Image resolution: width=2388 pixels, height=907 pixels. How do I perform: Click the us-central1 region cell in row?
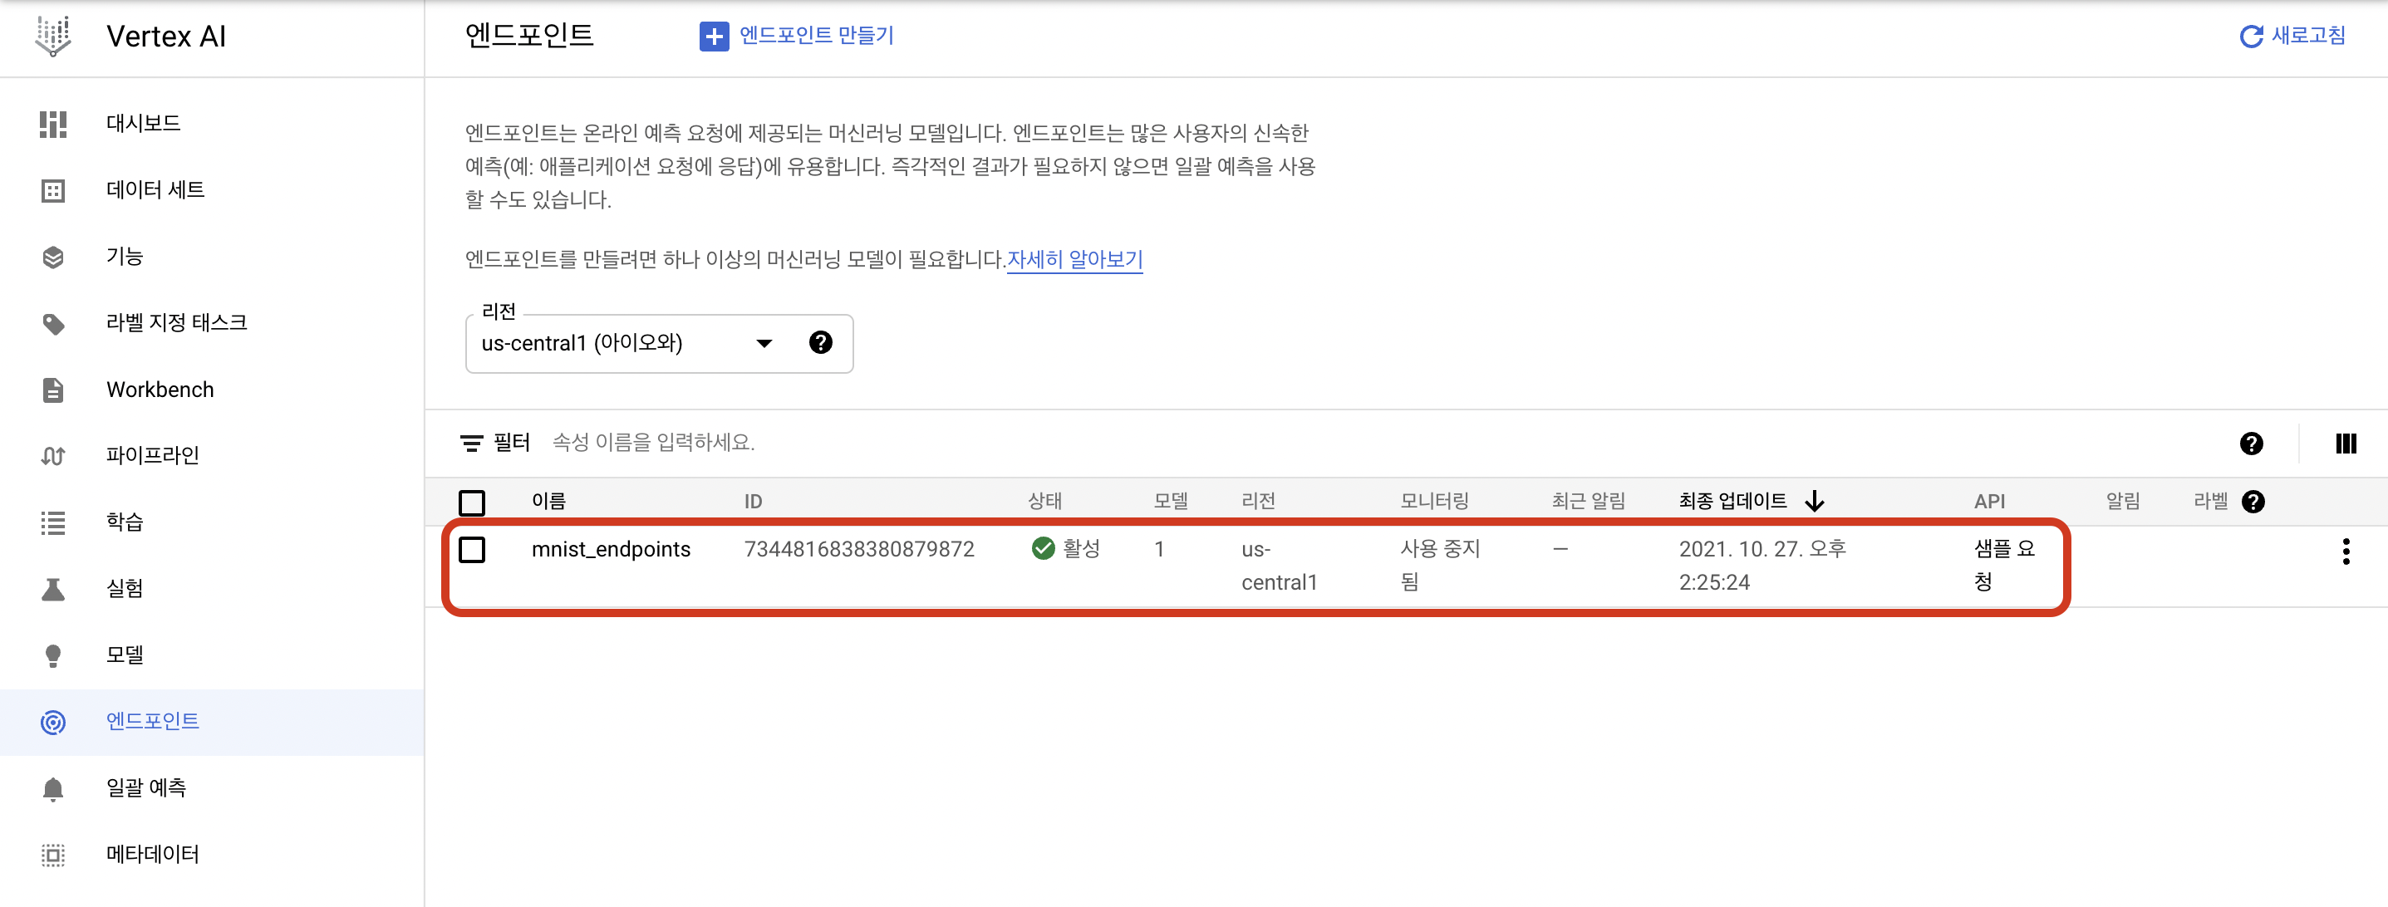point(1279,566)
